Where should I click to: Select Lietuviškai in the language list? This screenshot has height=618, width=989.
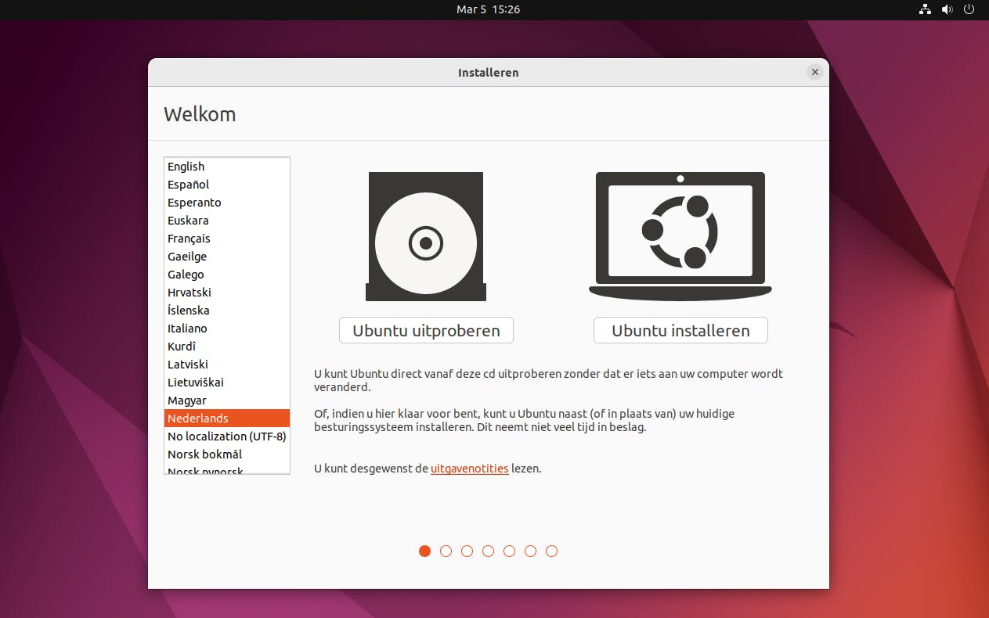227,383
